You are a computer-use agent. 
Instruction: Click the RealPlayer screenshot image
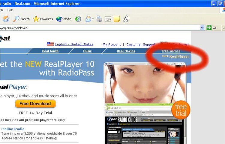point(145,103)
